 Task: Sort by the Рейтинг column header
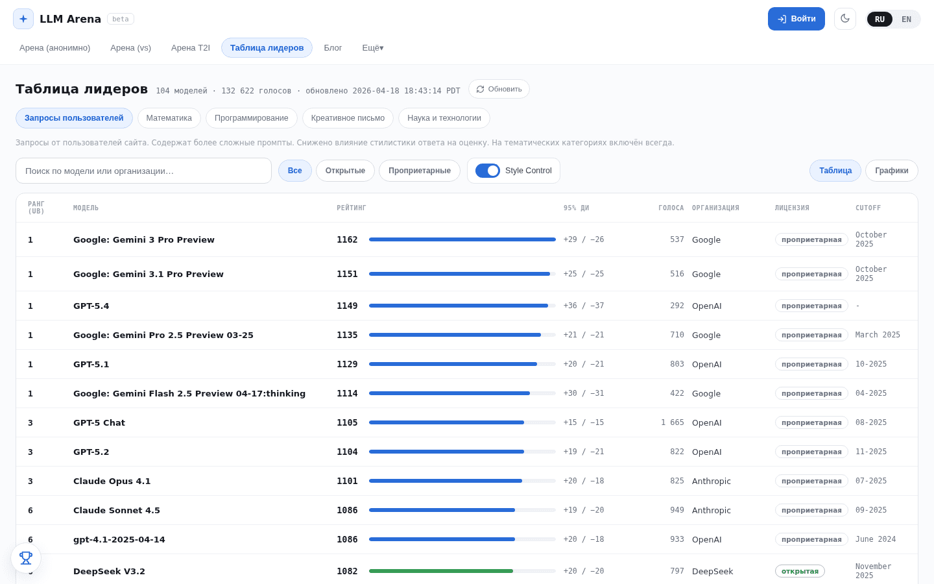pyautogui.click(x=352, y=208)
